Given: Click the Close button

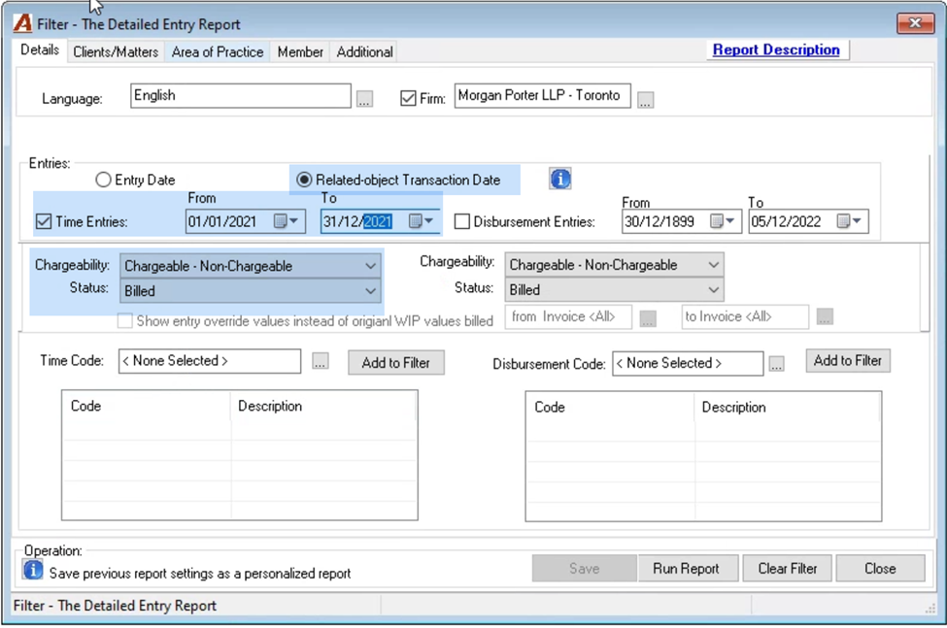Looking at the screenshot, I should pos(880,568).
